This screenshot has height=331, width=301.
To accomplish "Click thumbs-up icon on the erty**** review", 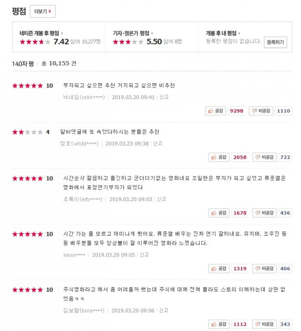I will tap(214, 213).
